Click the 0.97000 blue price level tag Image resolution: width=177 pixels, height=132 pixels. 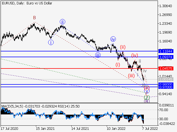tap(166, 87)
